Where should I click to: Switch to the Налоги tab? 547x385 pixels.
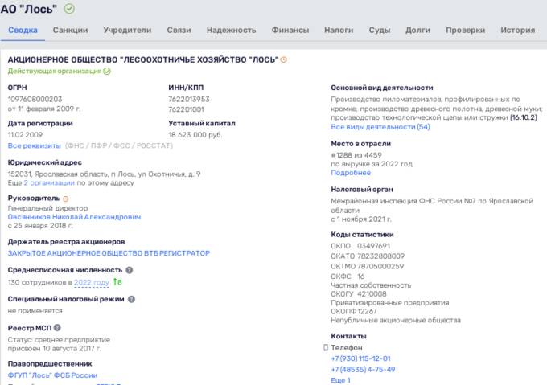point(339,31)
